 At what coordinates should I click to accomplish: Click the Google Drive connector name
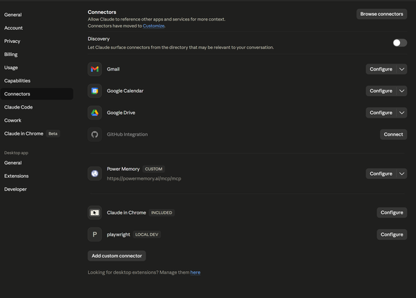(x=121, y=113)
